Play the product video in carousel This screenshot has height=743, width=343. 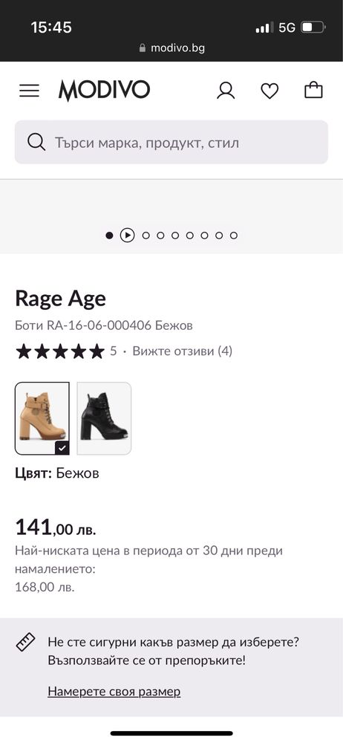[x=127, y=235]
